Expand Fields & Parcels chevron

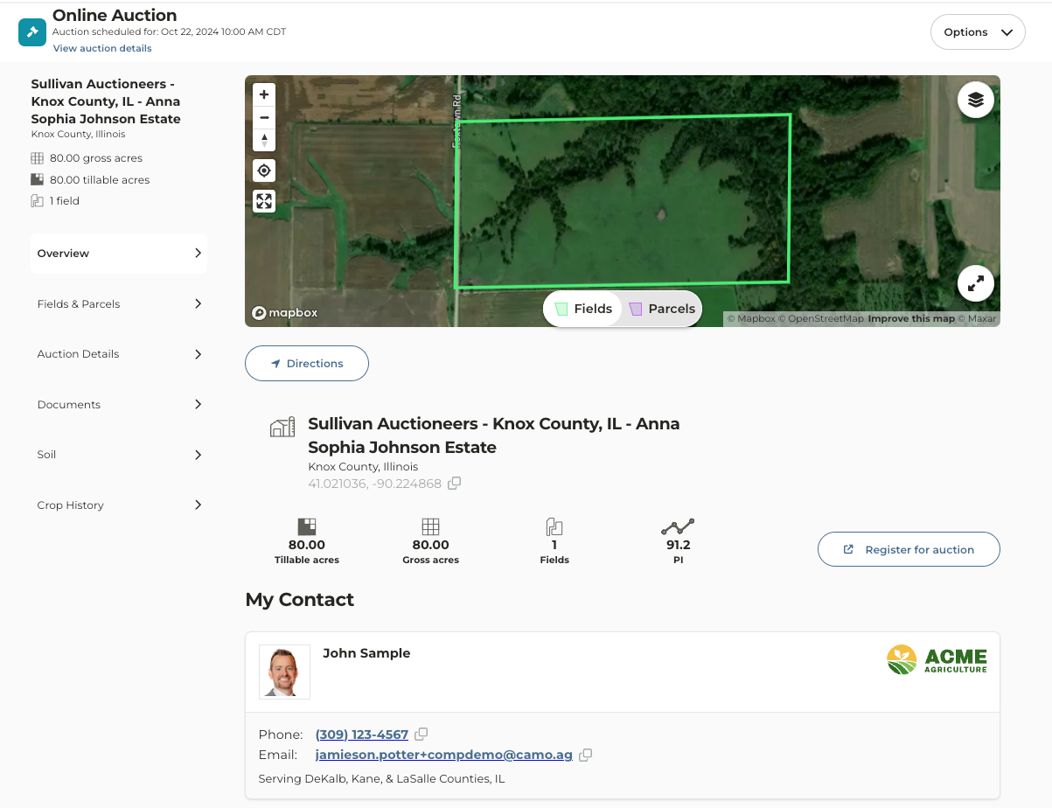(x=198, y=303)
